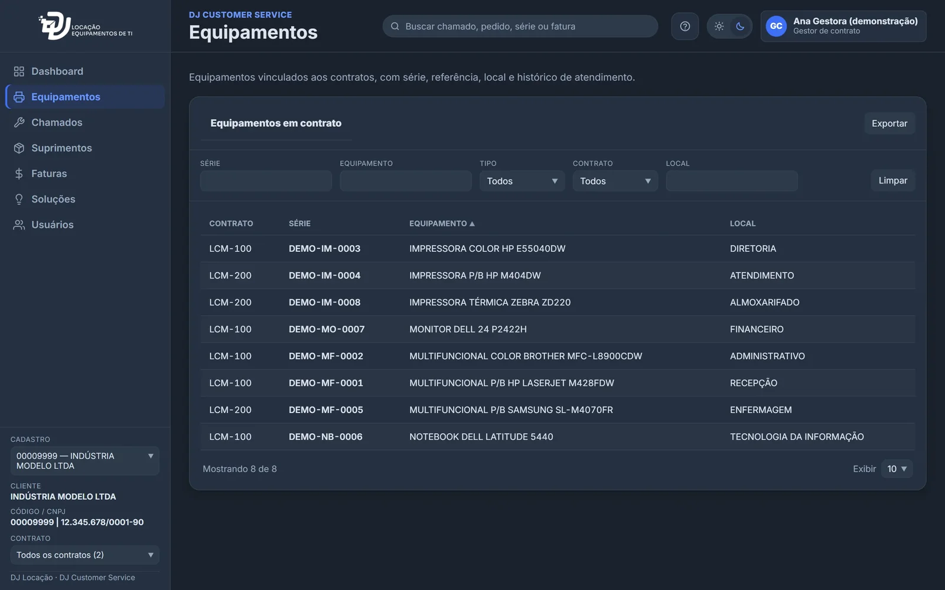
Task: Click TECNOLOGIA DA INFORMAÇÃO local cell
Action: [x=797, y=437]
